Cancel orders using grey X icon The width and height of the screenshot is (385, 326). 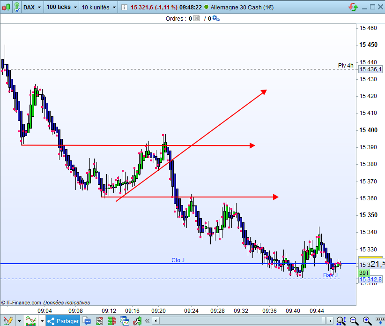coord(197,18)
